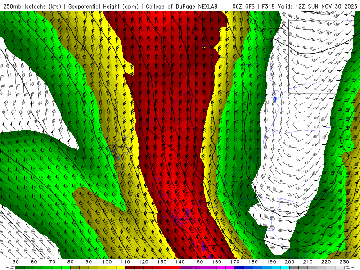Click the 200 label on the color scale

click(x=289, y=262)
